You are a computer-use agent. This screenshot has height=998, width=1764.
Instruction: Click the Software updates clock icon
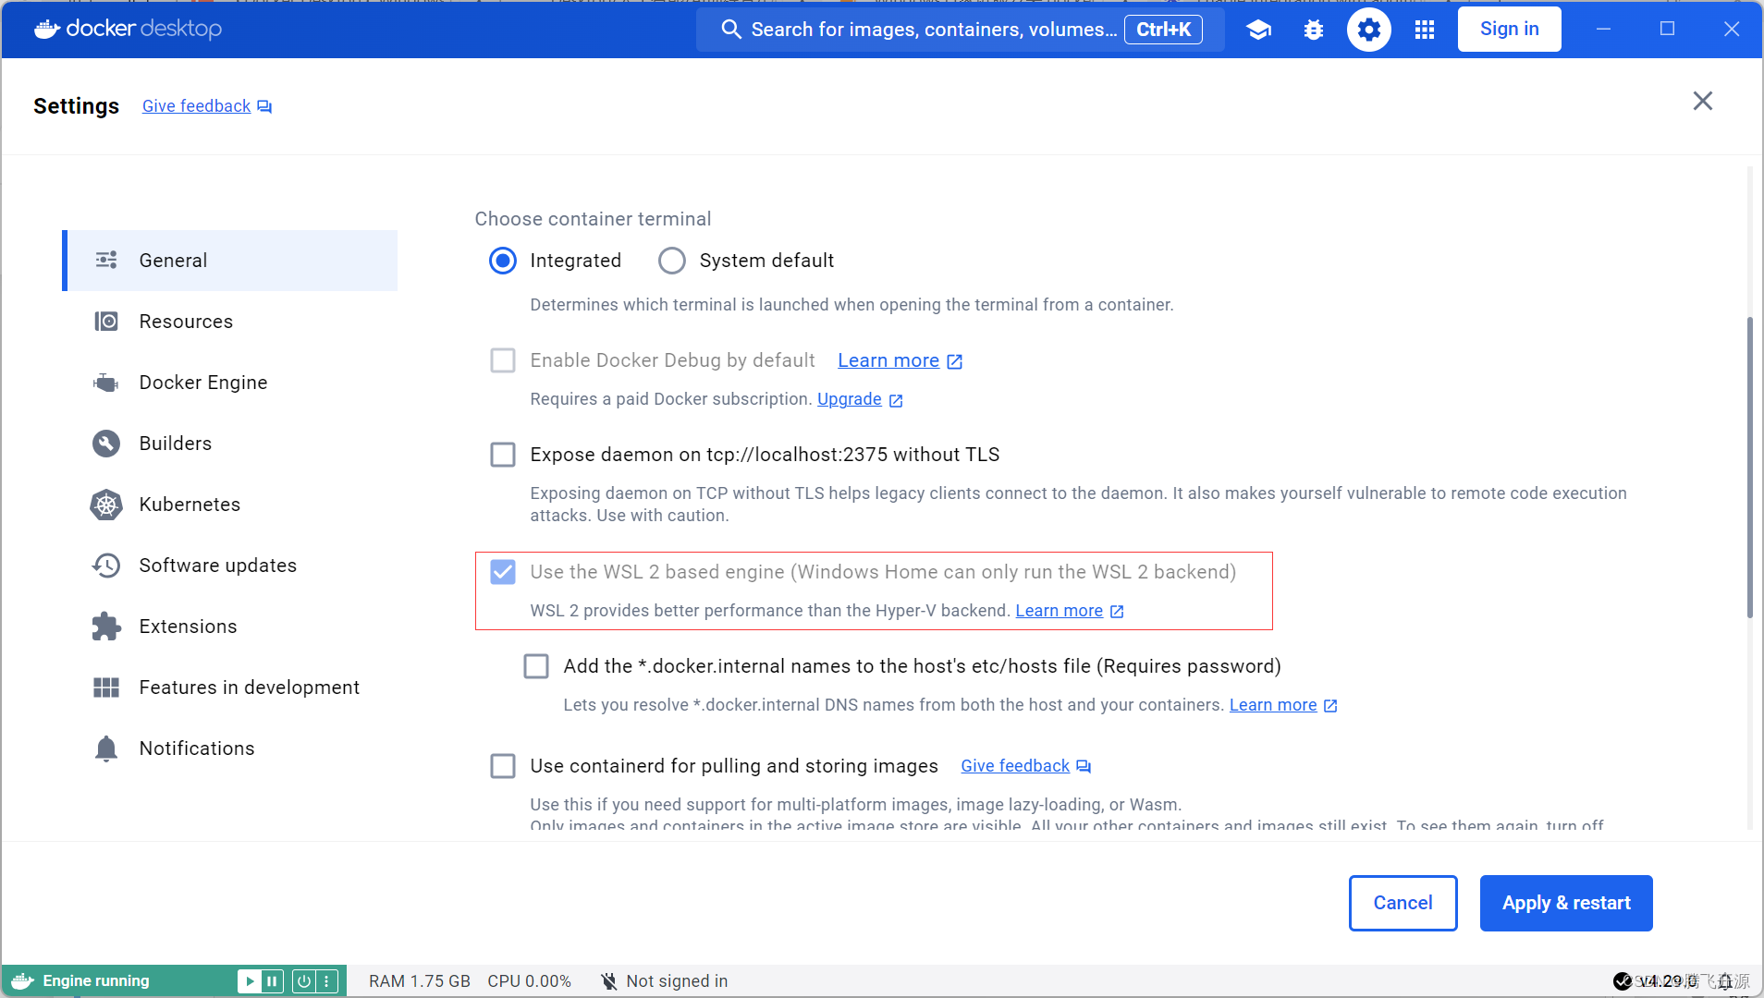106,566
